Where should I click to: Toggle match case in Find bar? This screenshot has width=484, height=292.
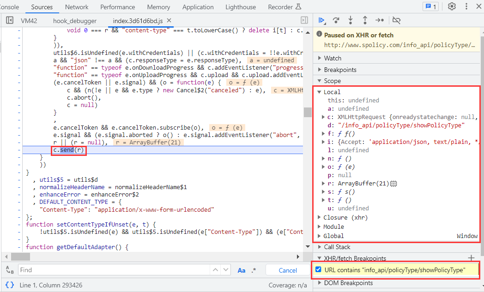(x=242, y=270)
